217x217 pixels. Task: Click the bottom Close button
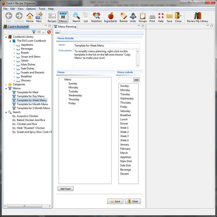[133, 201]
